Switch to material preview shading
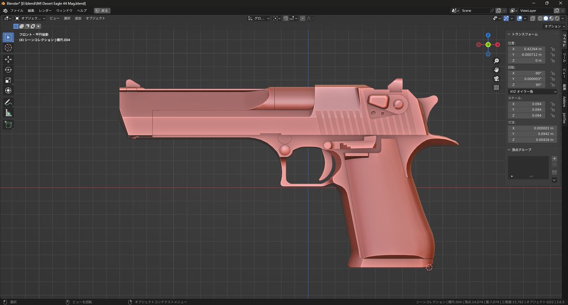Screen dimensions: 568x305 [551, 18]
